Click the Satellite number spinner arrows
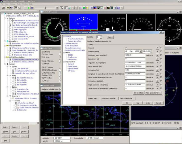The image size is (182, 144). tap(101, 37)
